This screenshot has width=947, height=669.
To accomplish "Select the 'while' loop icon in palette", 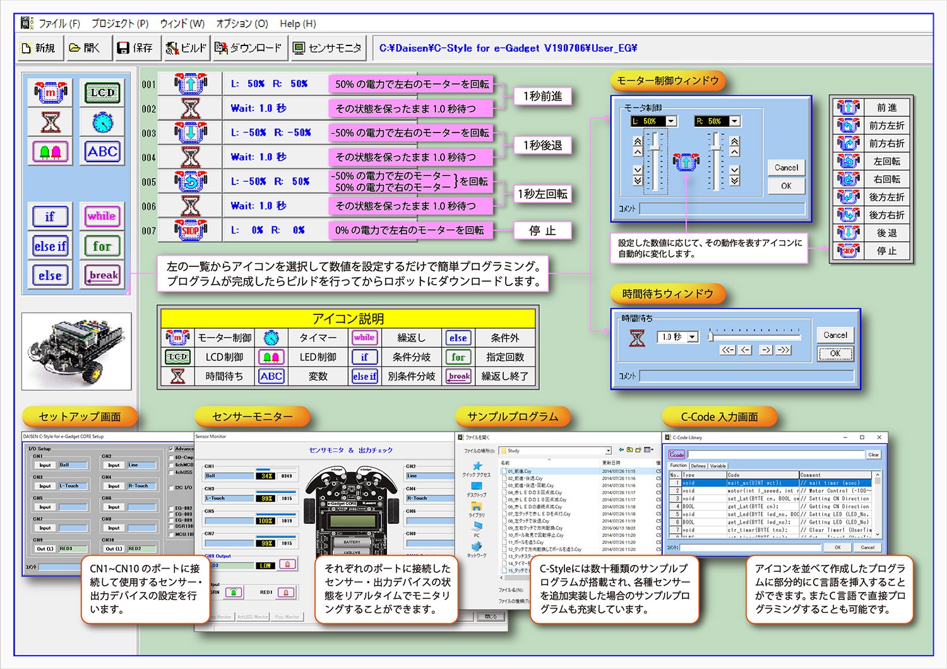I will [x=102, y=216].
